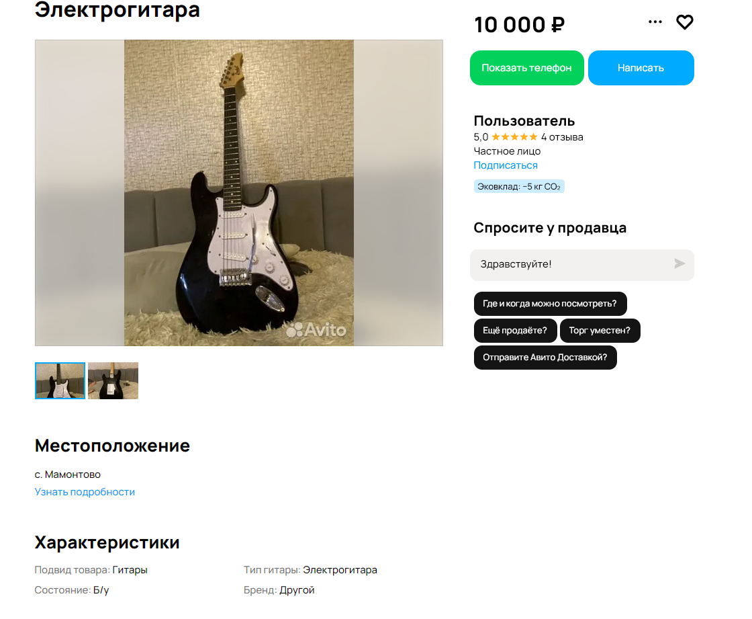Open the seller profile Пользователь

click(524, 121)
